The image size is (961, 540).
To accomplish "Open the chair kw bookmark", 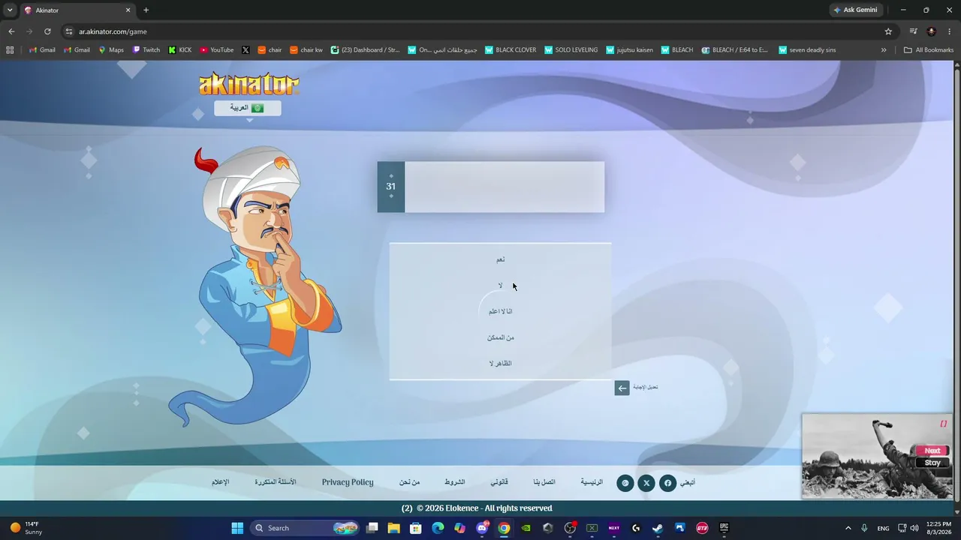I will coord(306,50).
